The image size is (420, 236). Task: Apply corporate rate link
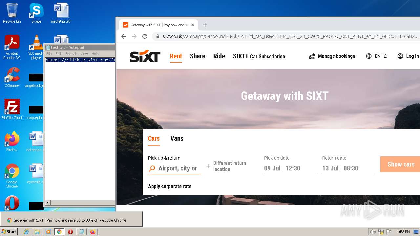point(170,186)
